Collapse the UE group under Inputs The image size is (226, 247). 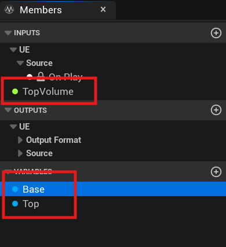[13, 50]
